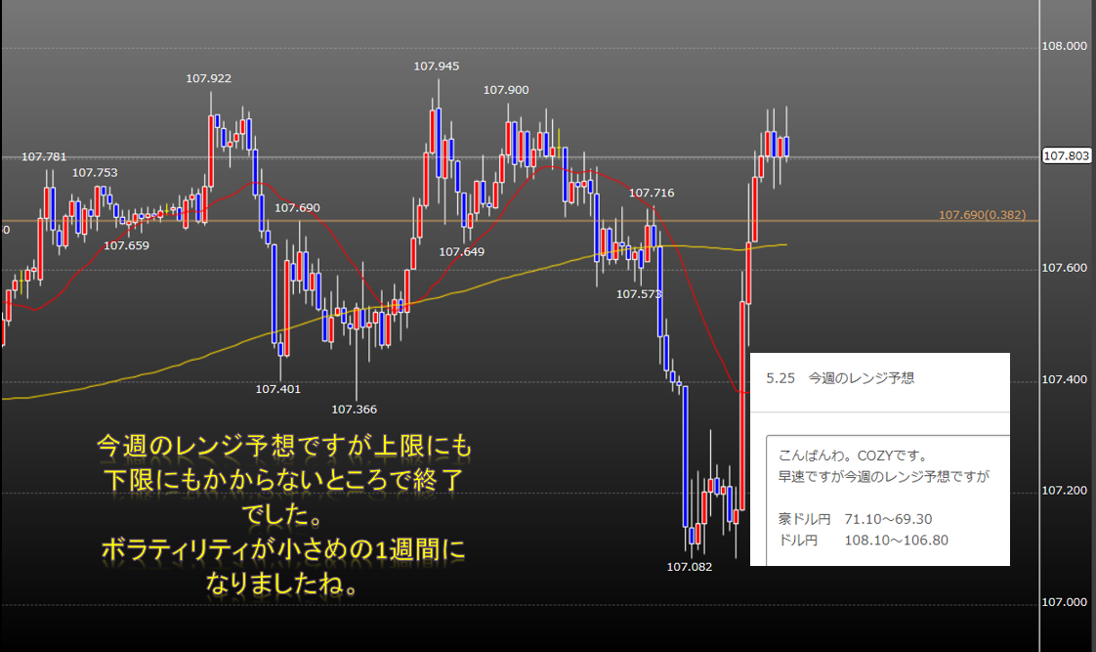The height and width of the screenshot is (652, 1096).
Task: Click the price label 107.649
Action: point(461,252)
